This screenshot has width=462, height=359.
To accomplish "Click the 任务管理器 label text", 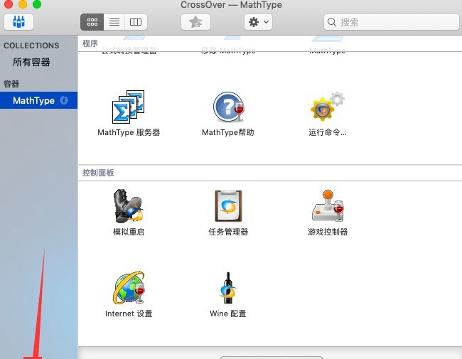I will 228,232.
